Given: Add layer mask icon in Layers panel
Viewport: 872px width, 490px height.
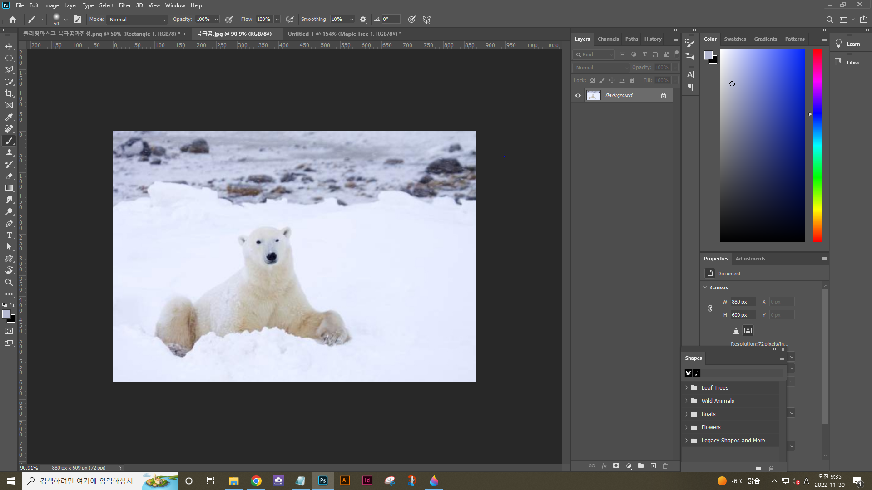Looking at the screenshot, I should (616, 466).
